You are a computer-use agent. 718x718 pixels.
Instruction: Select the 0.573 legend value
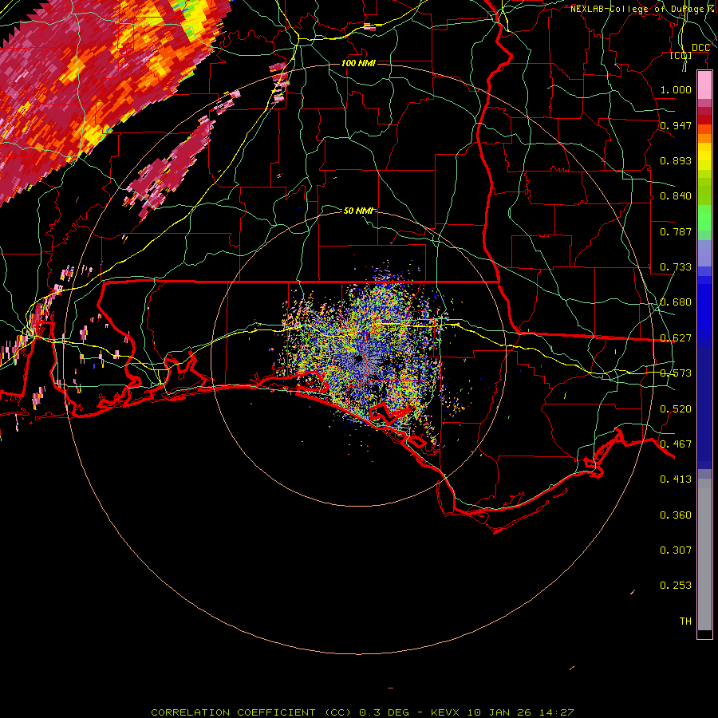(676, 373)
